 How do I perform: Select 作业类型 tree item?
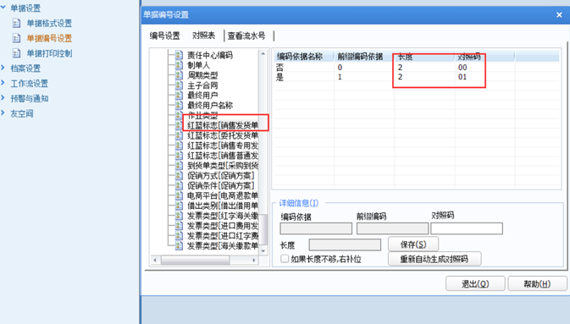click(x=202, y=116)
